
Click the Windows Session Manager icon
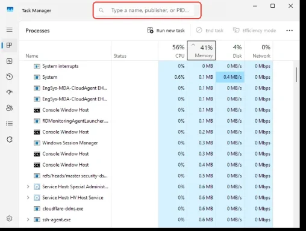click(37, 143)
